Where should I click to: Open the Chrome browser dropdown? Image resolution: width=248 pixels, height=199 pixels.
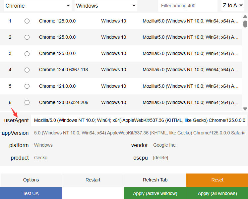click(38, 6)
